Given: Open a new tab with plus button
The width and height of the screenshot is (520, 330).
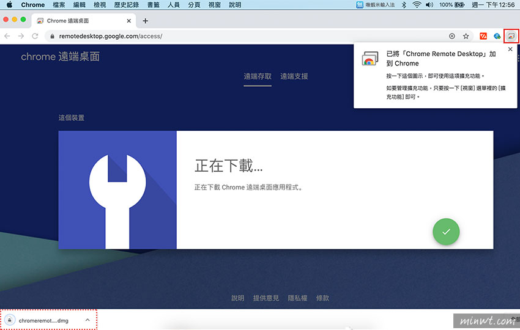Looking at the screenshot, I should pos(145,21).
